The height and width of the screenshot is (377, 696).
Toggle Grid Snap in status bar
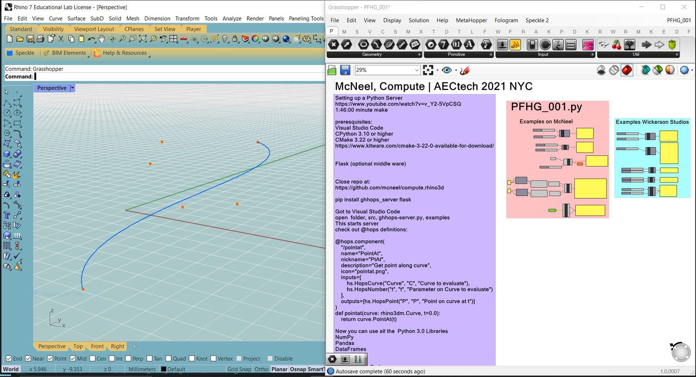(x=239, y=369)
